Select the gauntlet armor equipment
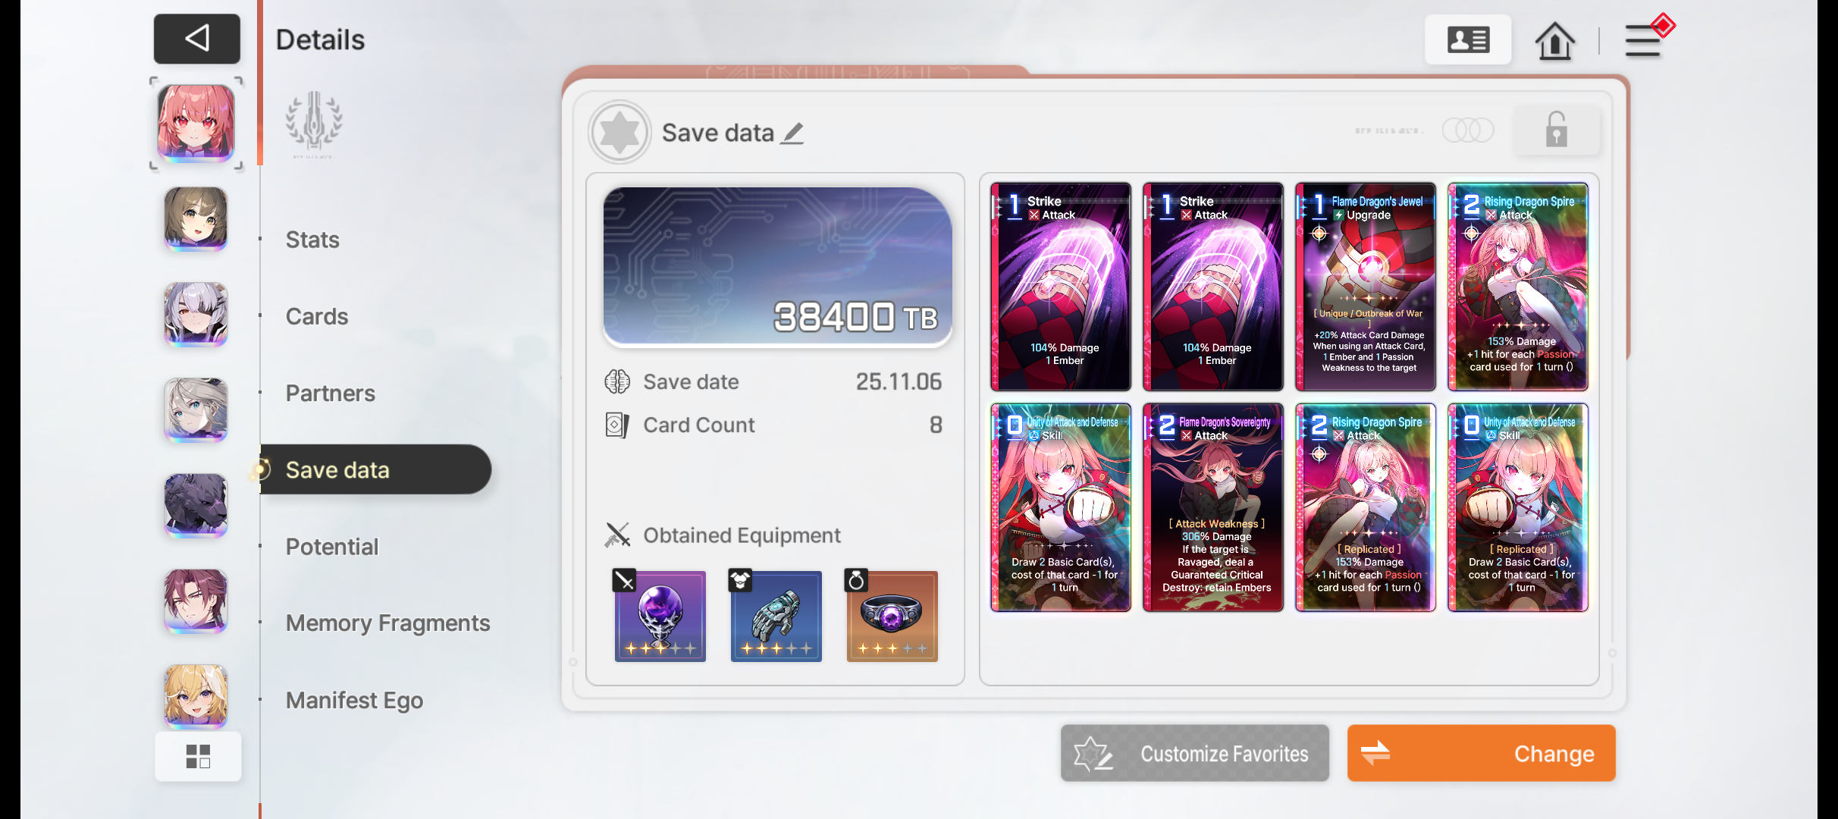Viewport: 1838px width, 819px height. coord(776,615)
